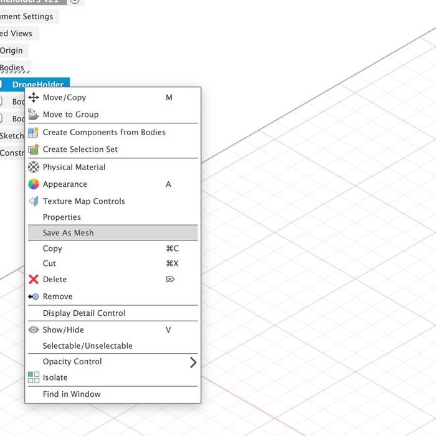Image resolution: width=436 pixels, height=436 pixels.
Task: Select Properties in the context menu
Action: click(62, 217)
